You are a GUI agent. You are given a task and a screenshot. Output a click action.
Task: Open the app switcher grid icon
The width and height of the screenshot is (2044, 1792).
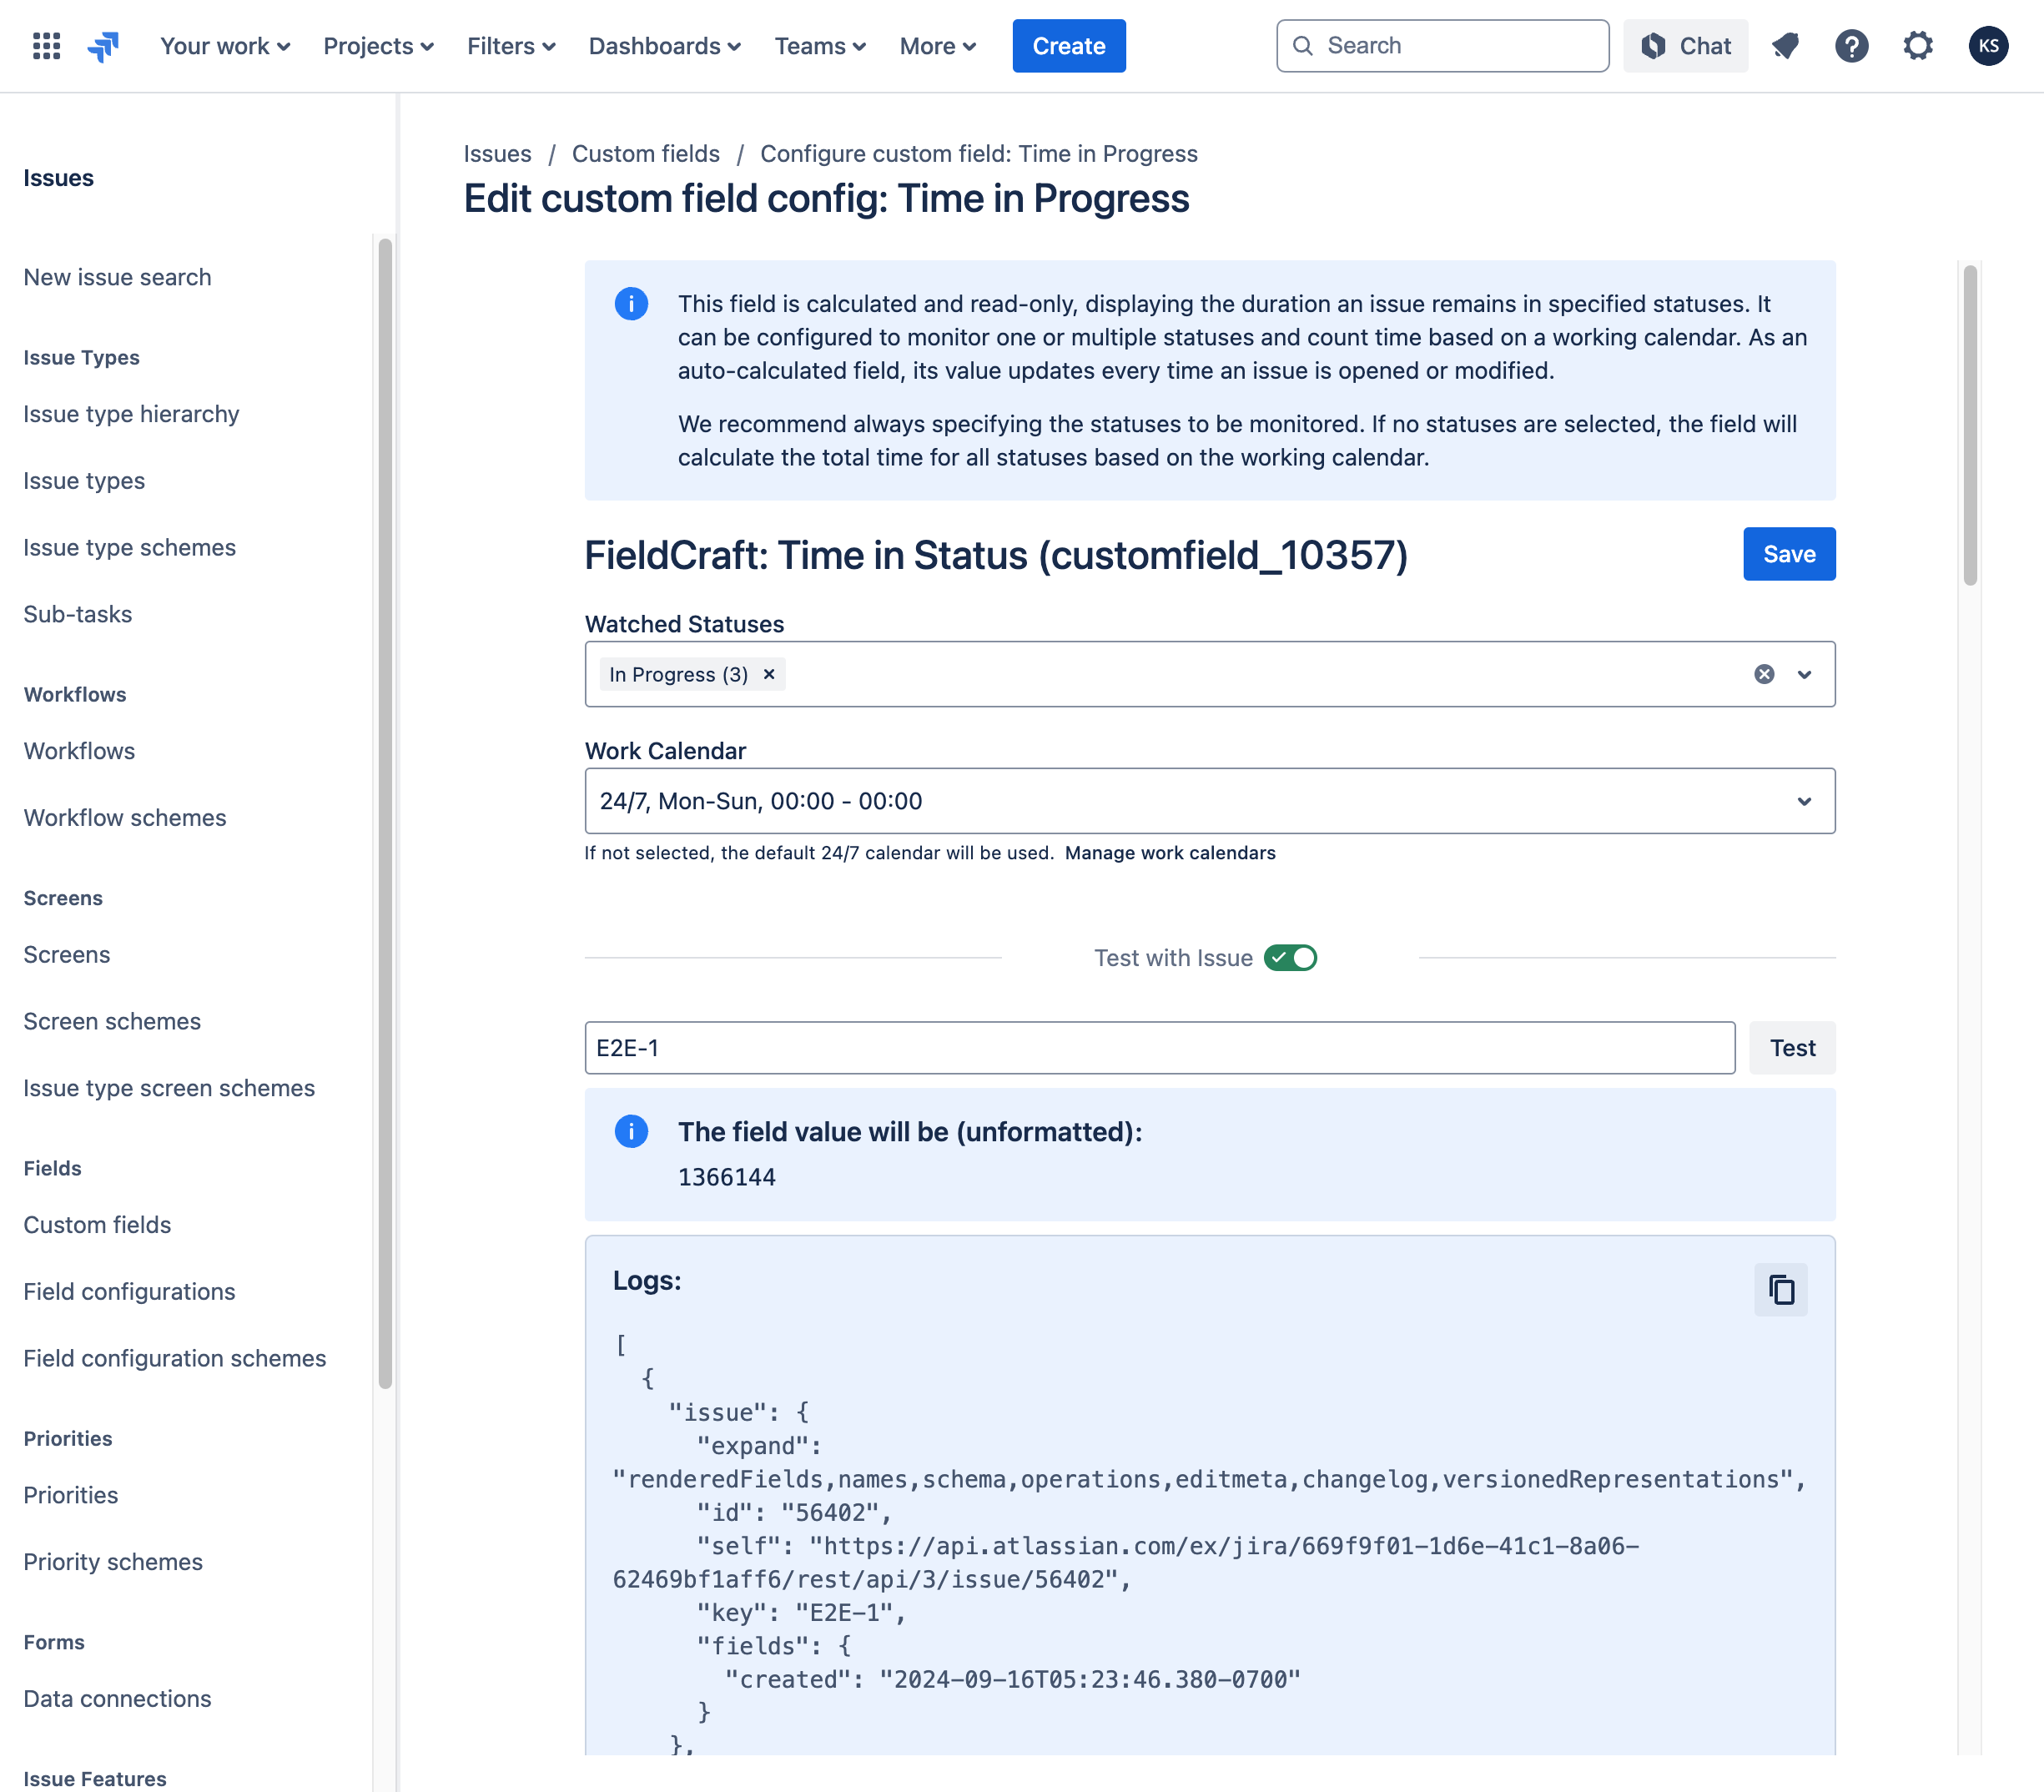[46, 46]
